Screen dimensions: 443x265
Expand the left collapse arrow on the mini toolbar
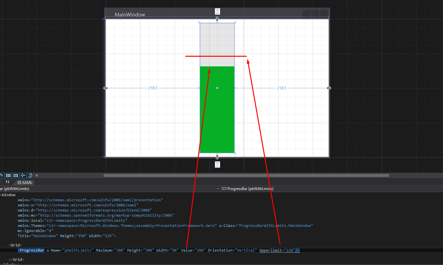37,175
